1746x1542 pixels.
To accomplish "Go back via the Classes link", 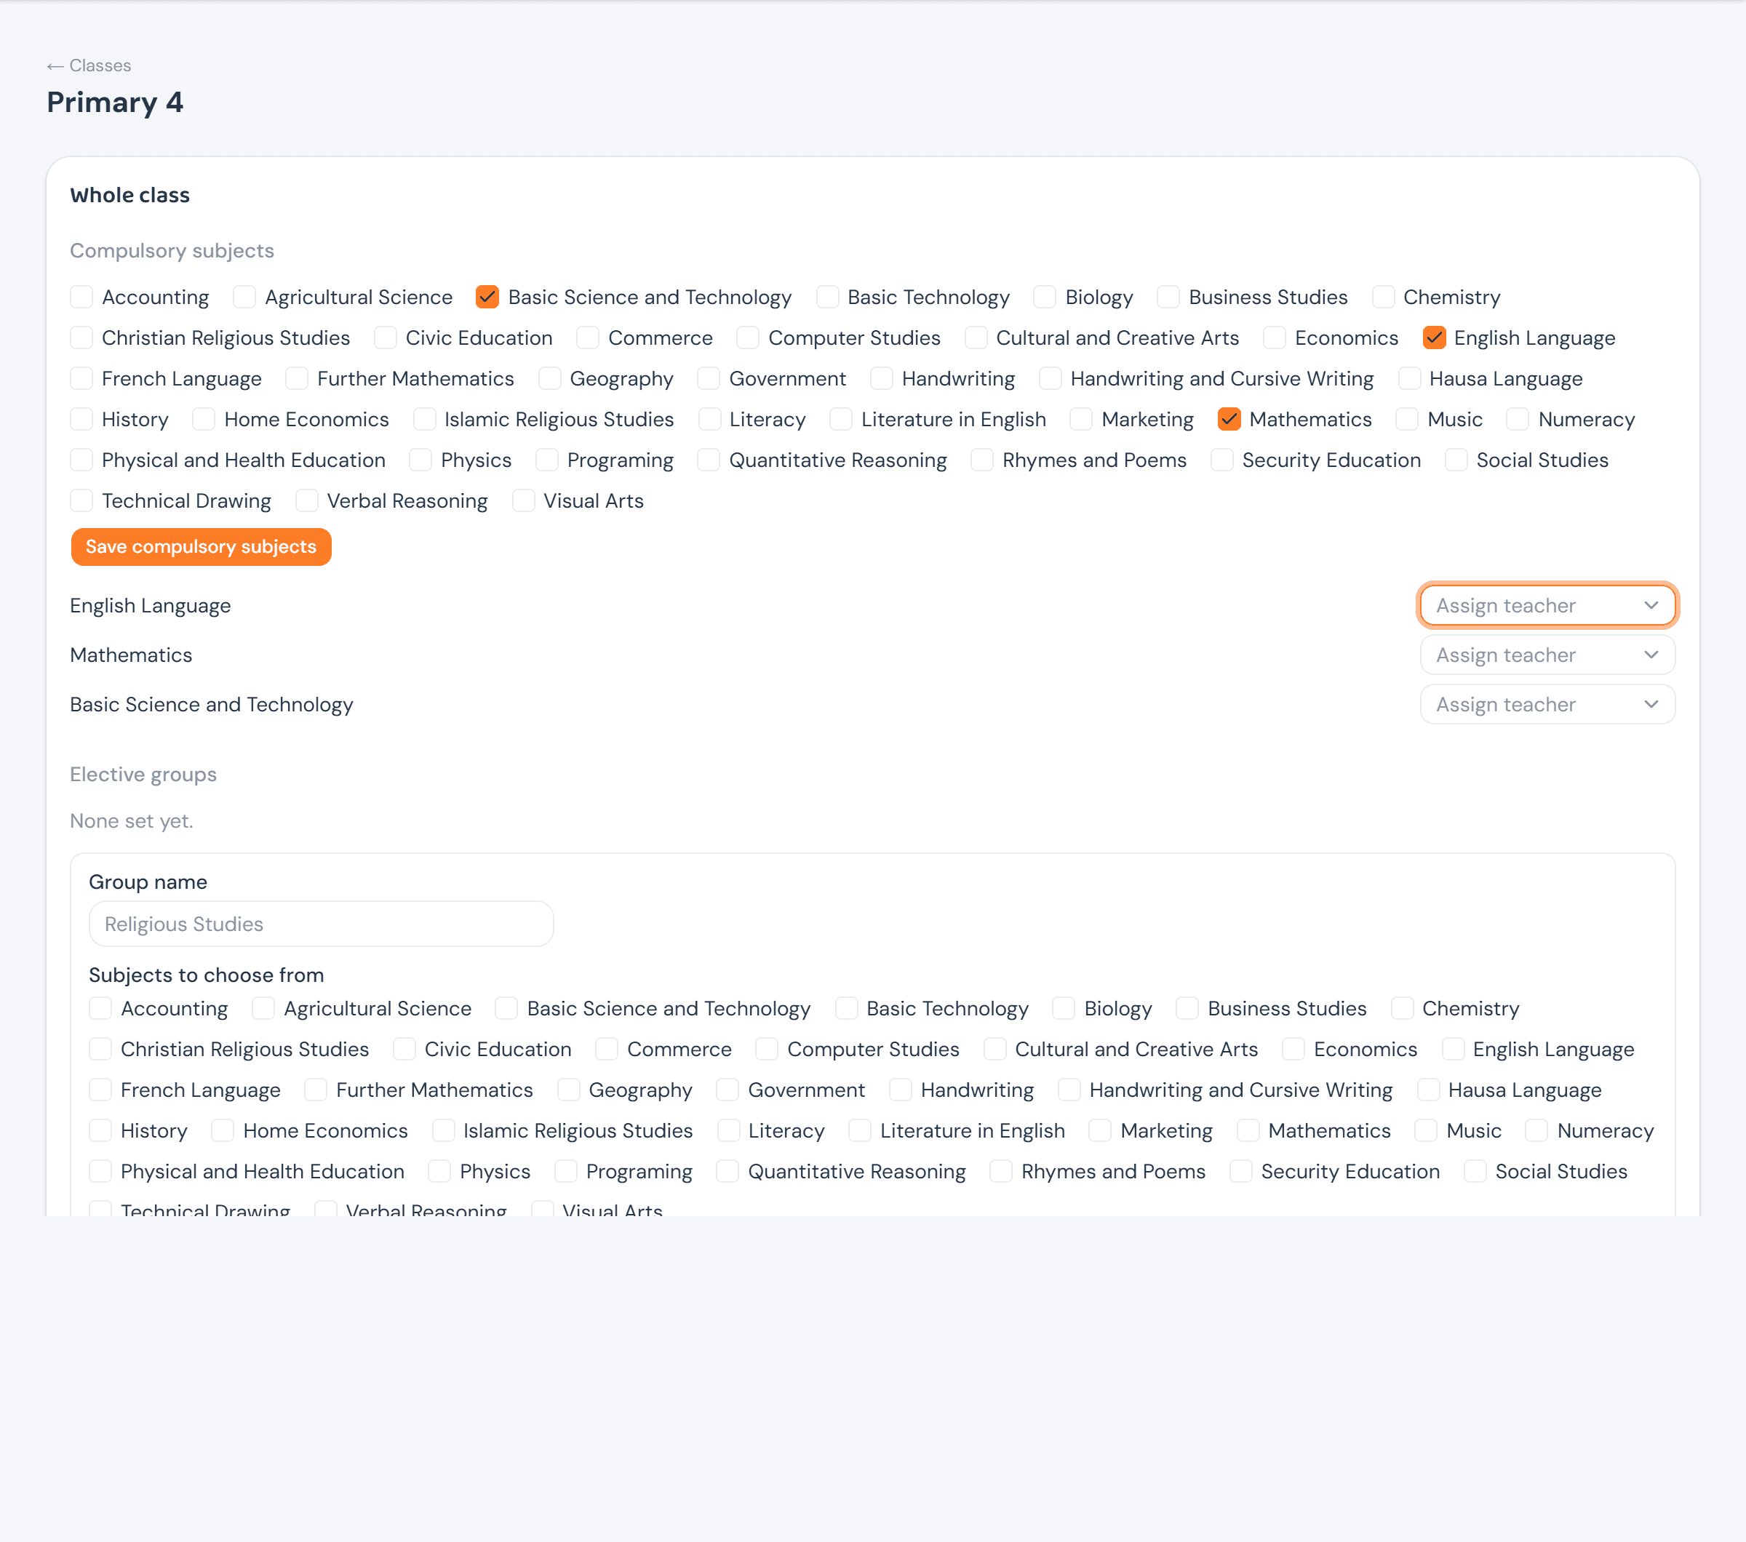I will [x=89, y=65].
